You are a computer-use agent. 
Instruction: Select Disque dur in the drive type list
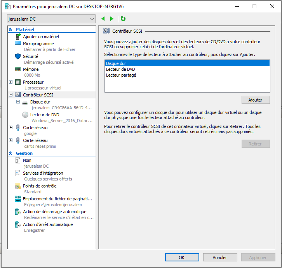pyautogui.click(x=187, y=63)
